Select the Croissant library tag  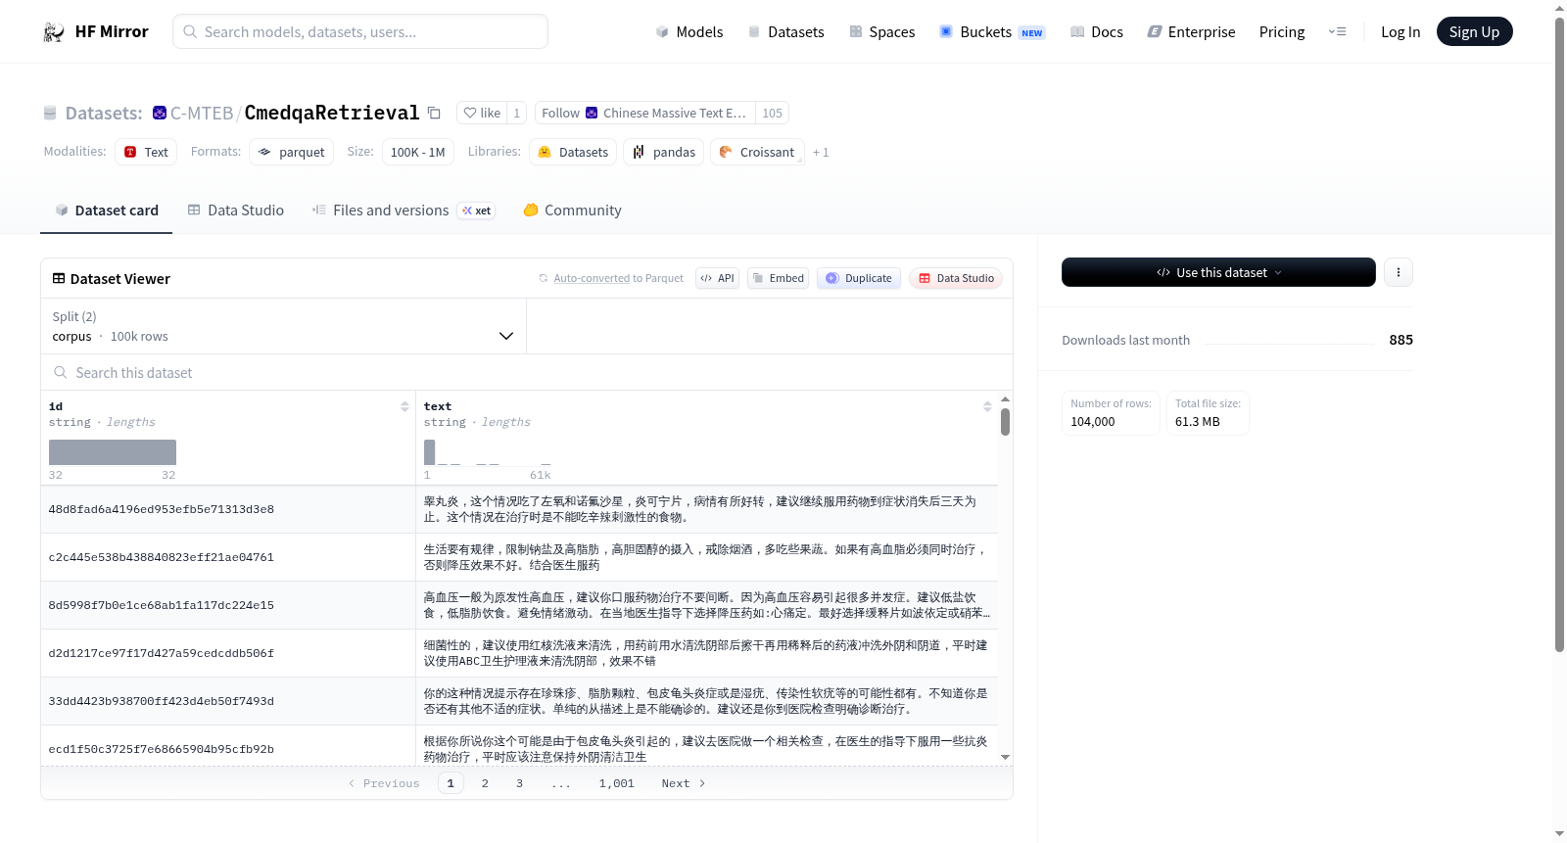click(x=757, y=152)
